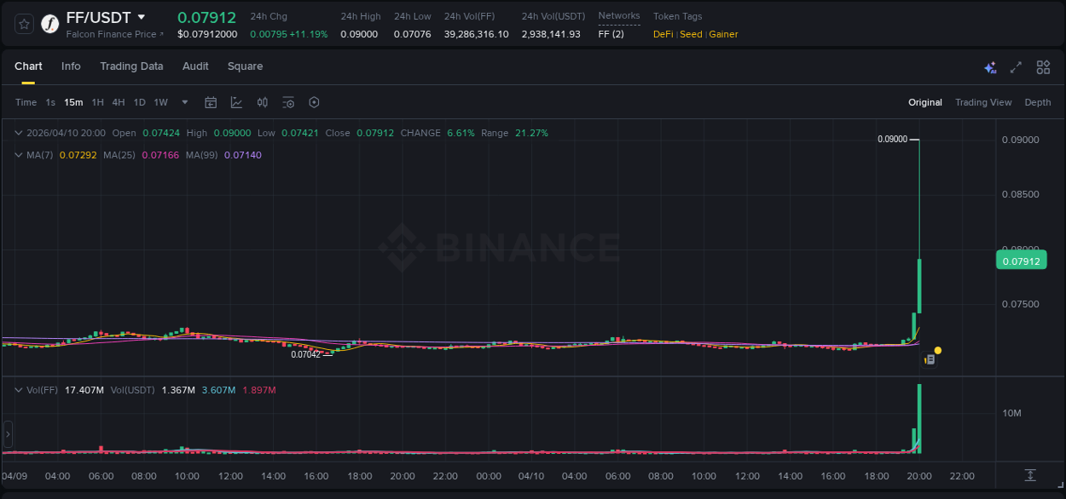Open the candlestick style icon
This screenshot has height=499, width=1066.
263,102
